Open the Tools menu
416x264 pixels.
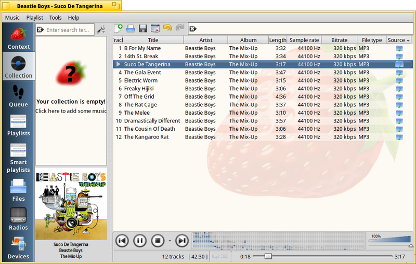[55, 18]
